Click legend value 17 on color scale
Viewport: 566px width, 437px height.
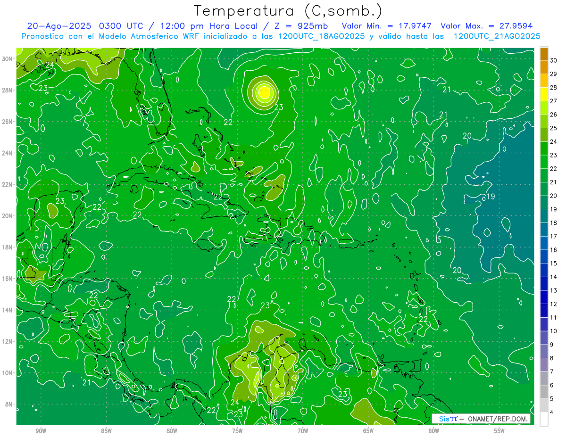[554, 236]
